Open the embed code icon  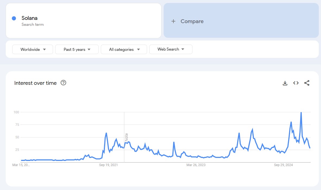click(x=296, y=83)
